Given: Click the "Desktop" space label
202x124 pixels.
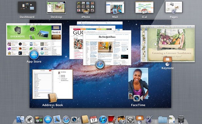Looking at the screenshot, I should coord(56,17).
